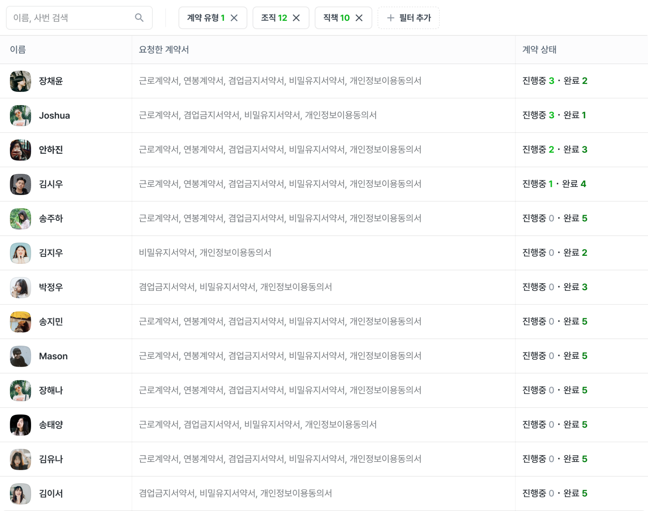This screenshot has height=511, width=648.
Task: Remove the 계약 유형 filter with X
Action: pyautogui.click(x=234, y=18)
